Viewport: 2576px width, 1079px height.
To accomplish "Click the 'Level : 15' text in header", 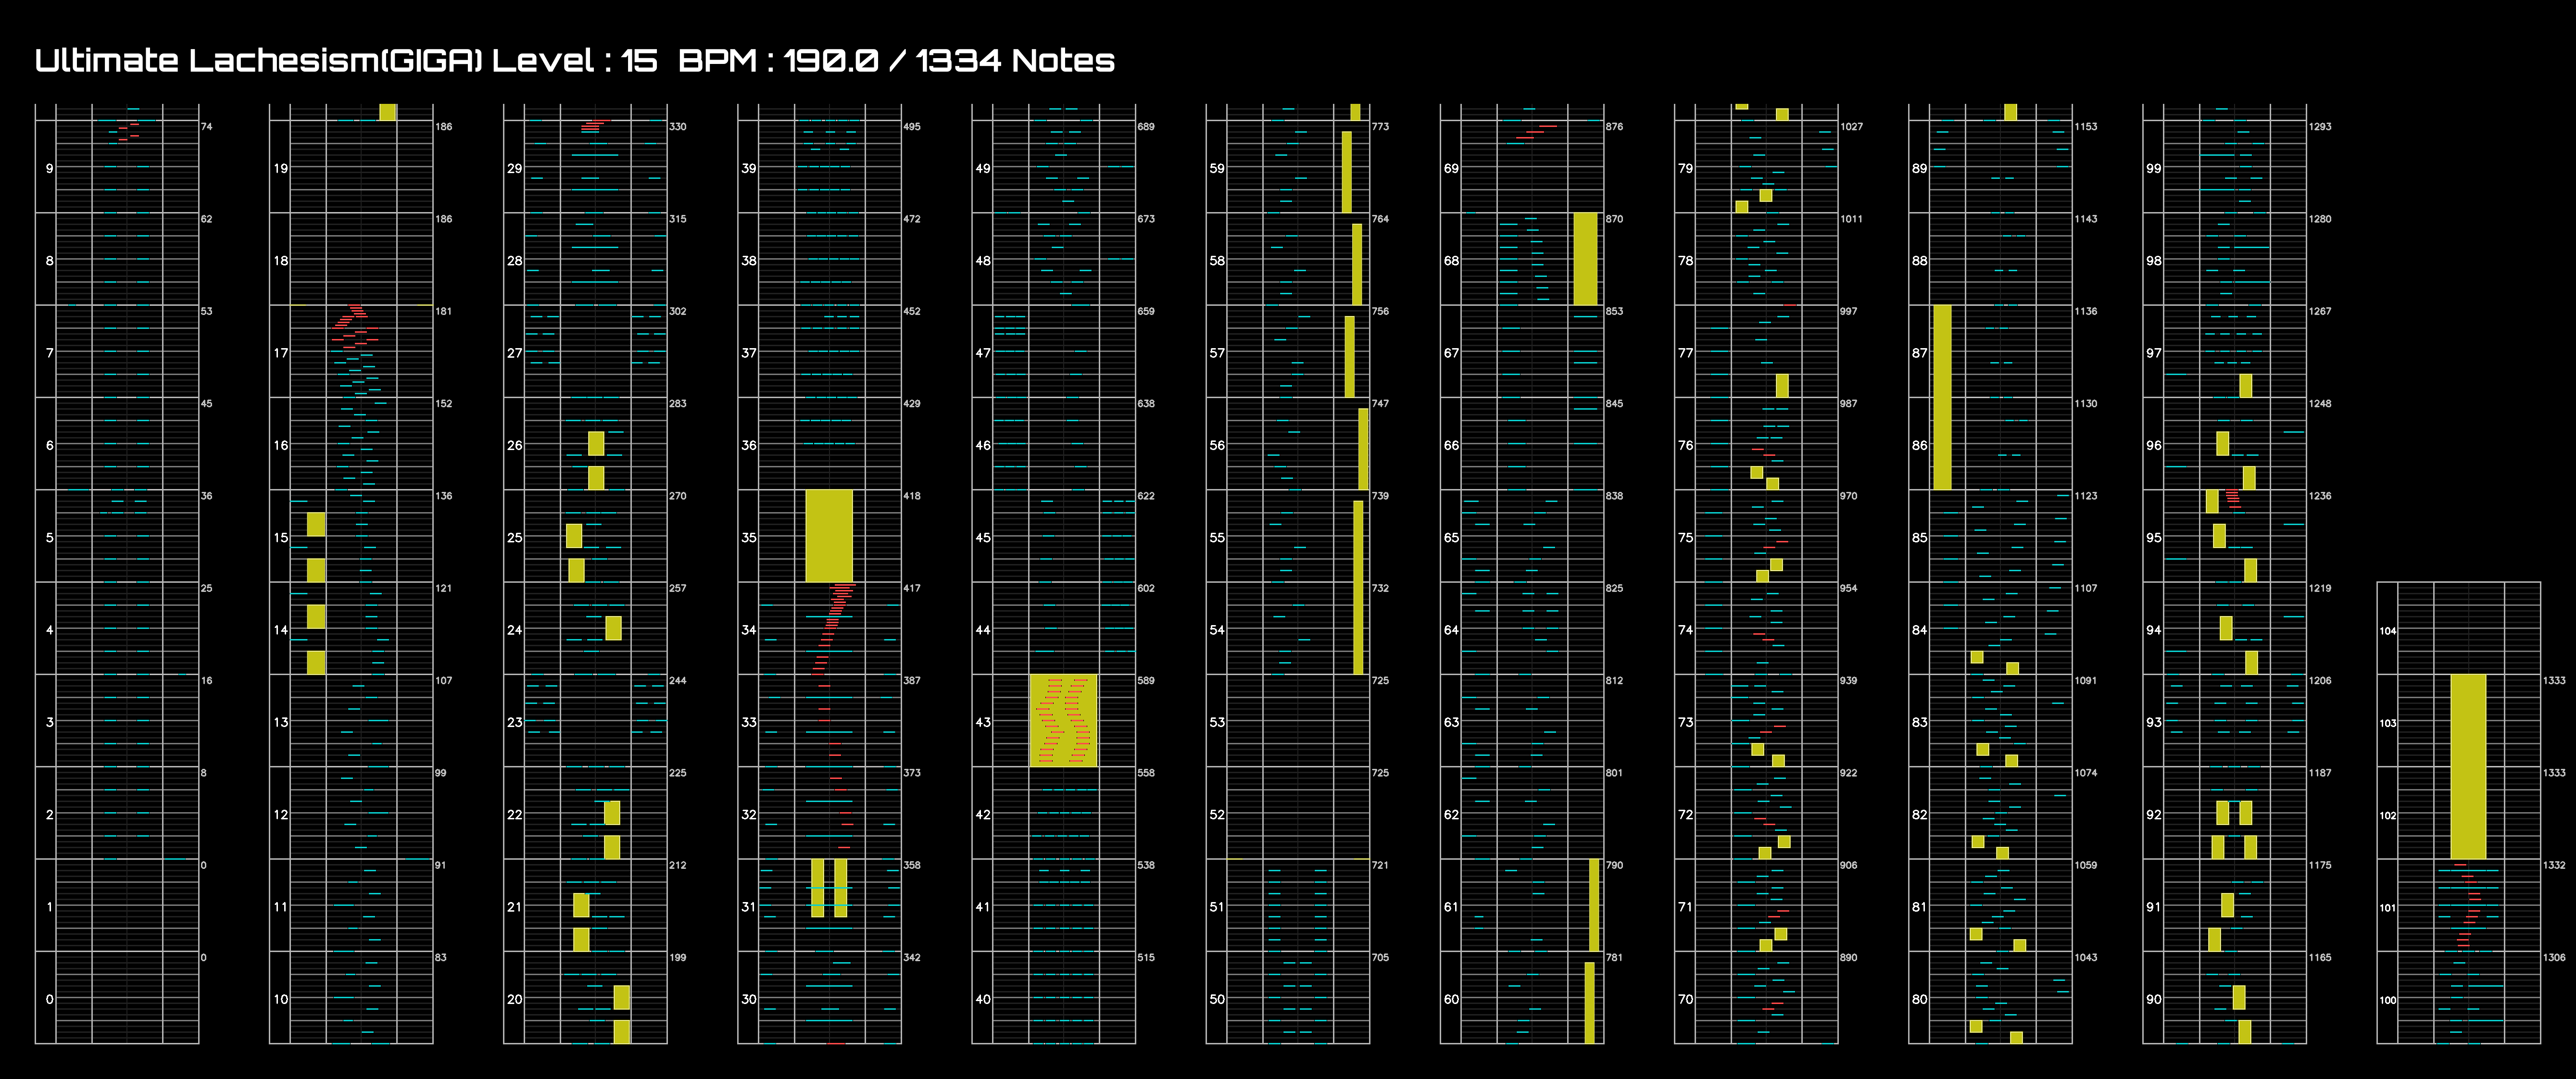I will coord(575,61).
